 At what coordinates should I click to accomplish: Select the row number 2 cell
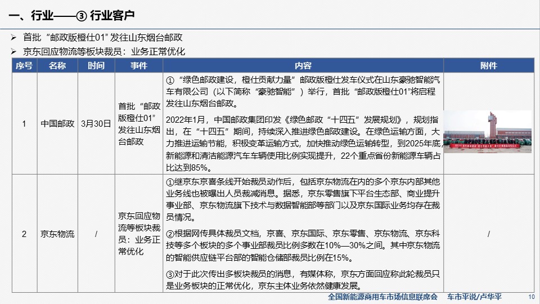click(24, 234)
